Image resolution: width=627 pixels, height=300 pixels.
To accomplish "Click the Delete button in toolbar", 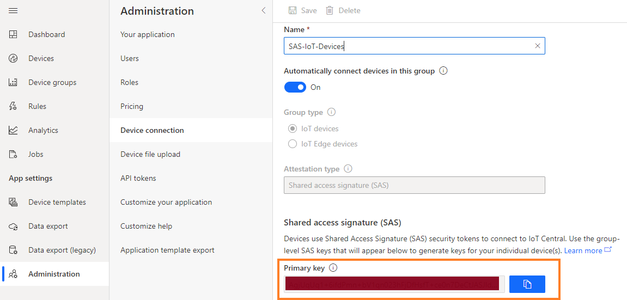I will coord(343,10).
